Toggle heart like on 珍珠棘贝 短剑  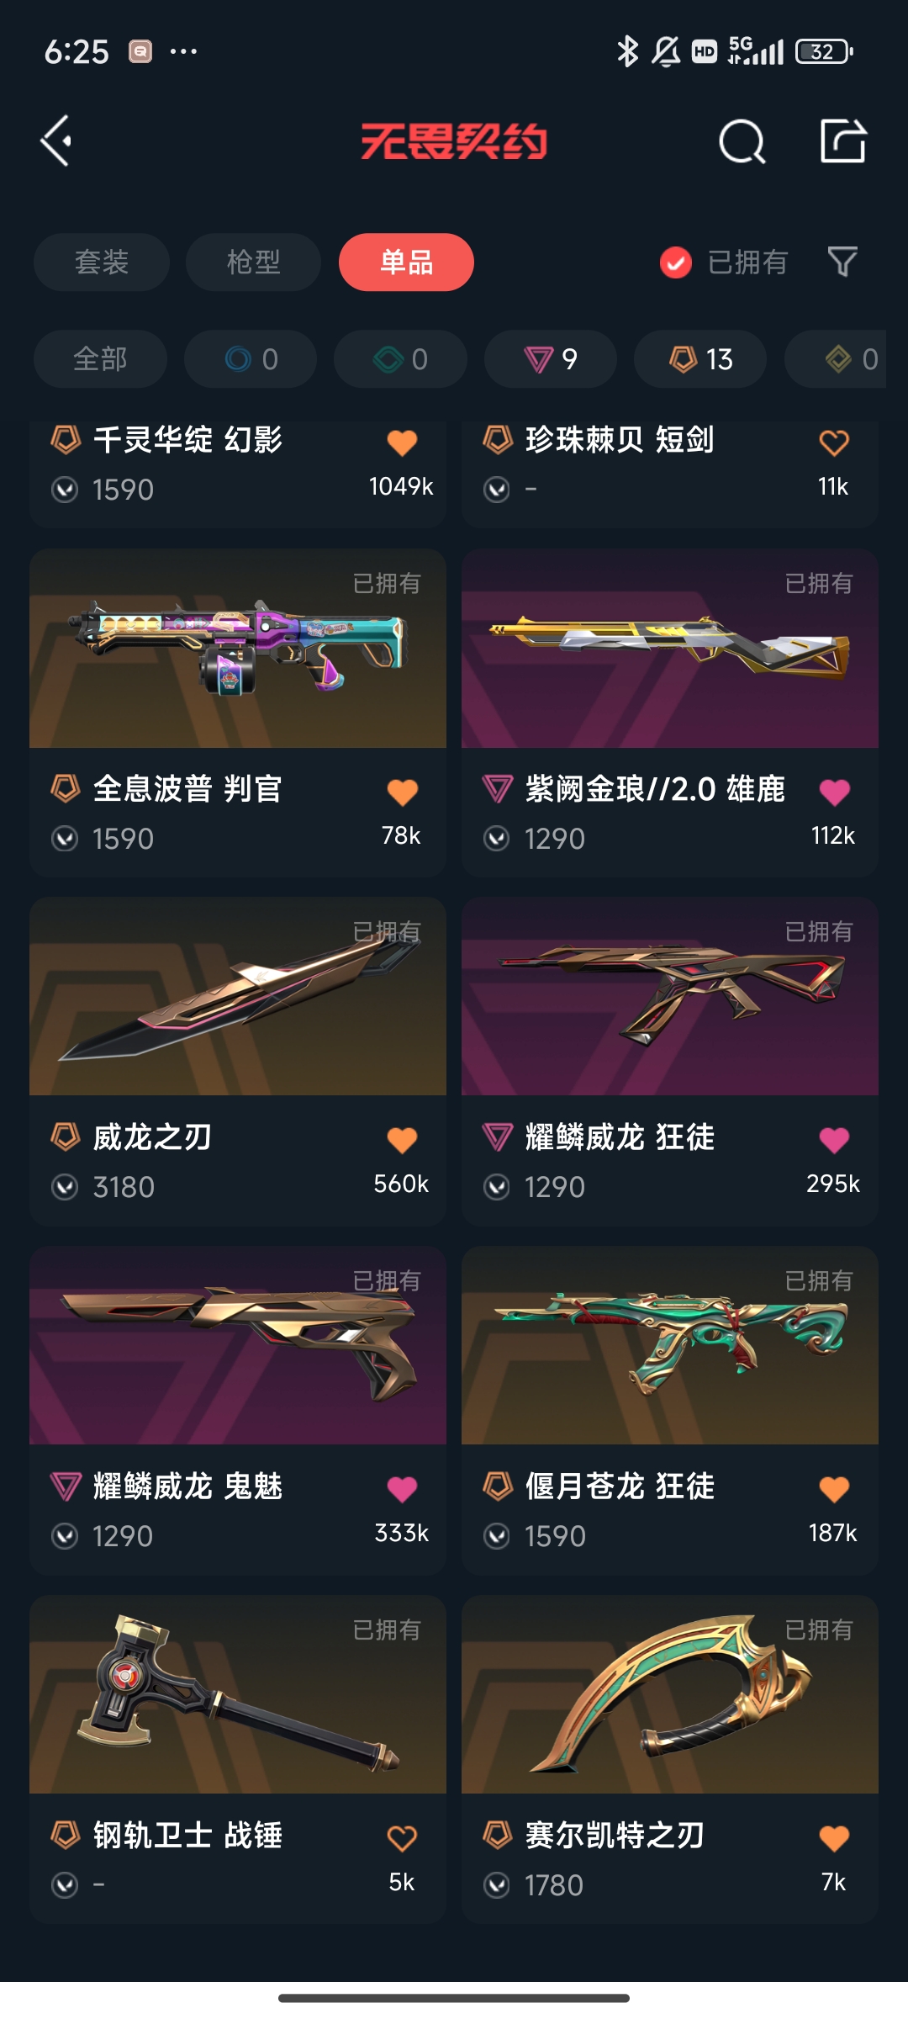pyautogui.click(x=834, y=442)
